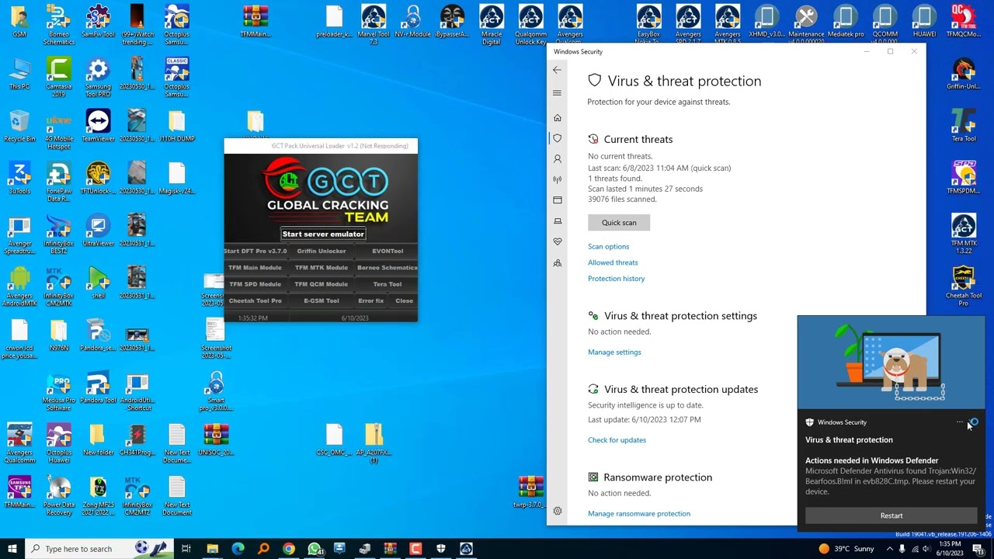994x559 pixels.
Task: Open TFM QCM Module in GCT loader
Action: click(321, 284)
